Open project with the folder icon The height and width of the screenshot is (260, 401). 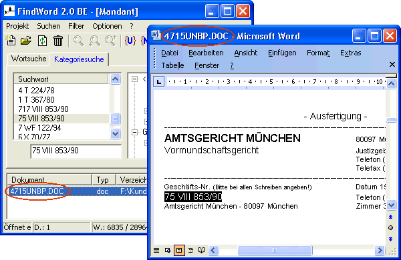26,41
